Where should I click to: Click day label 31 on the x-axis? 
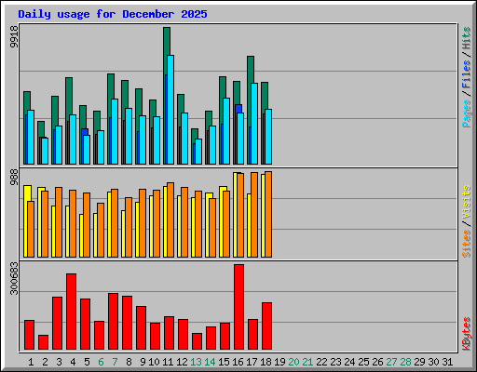[x=447, y=362]
